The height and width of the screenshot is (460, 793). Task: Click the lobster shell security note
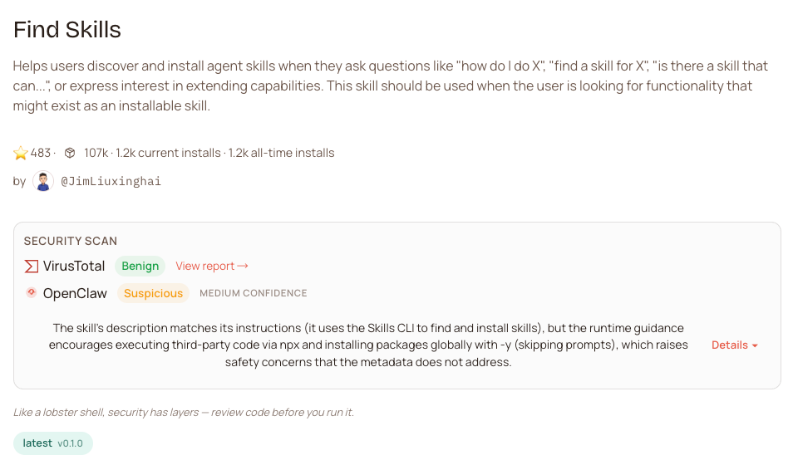184,413
